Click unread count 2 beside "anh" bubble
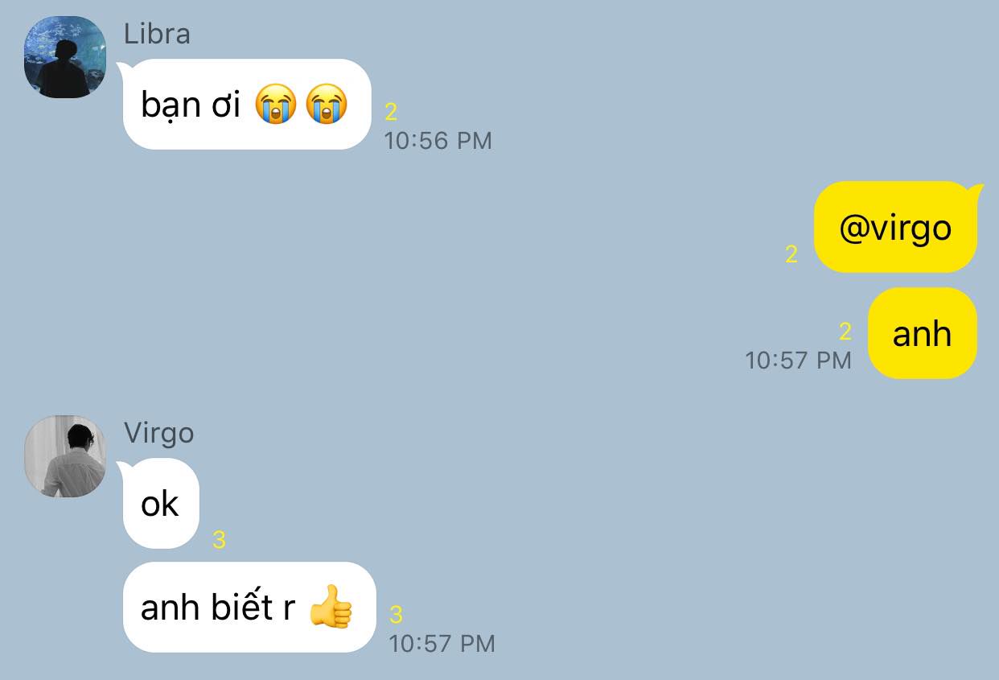 pyautogui.click(x=845, y=331)
